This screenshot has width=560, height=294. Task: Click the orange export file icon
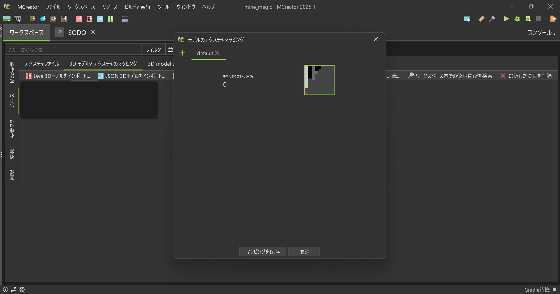tap(553, 19)
